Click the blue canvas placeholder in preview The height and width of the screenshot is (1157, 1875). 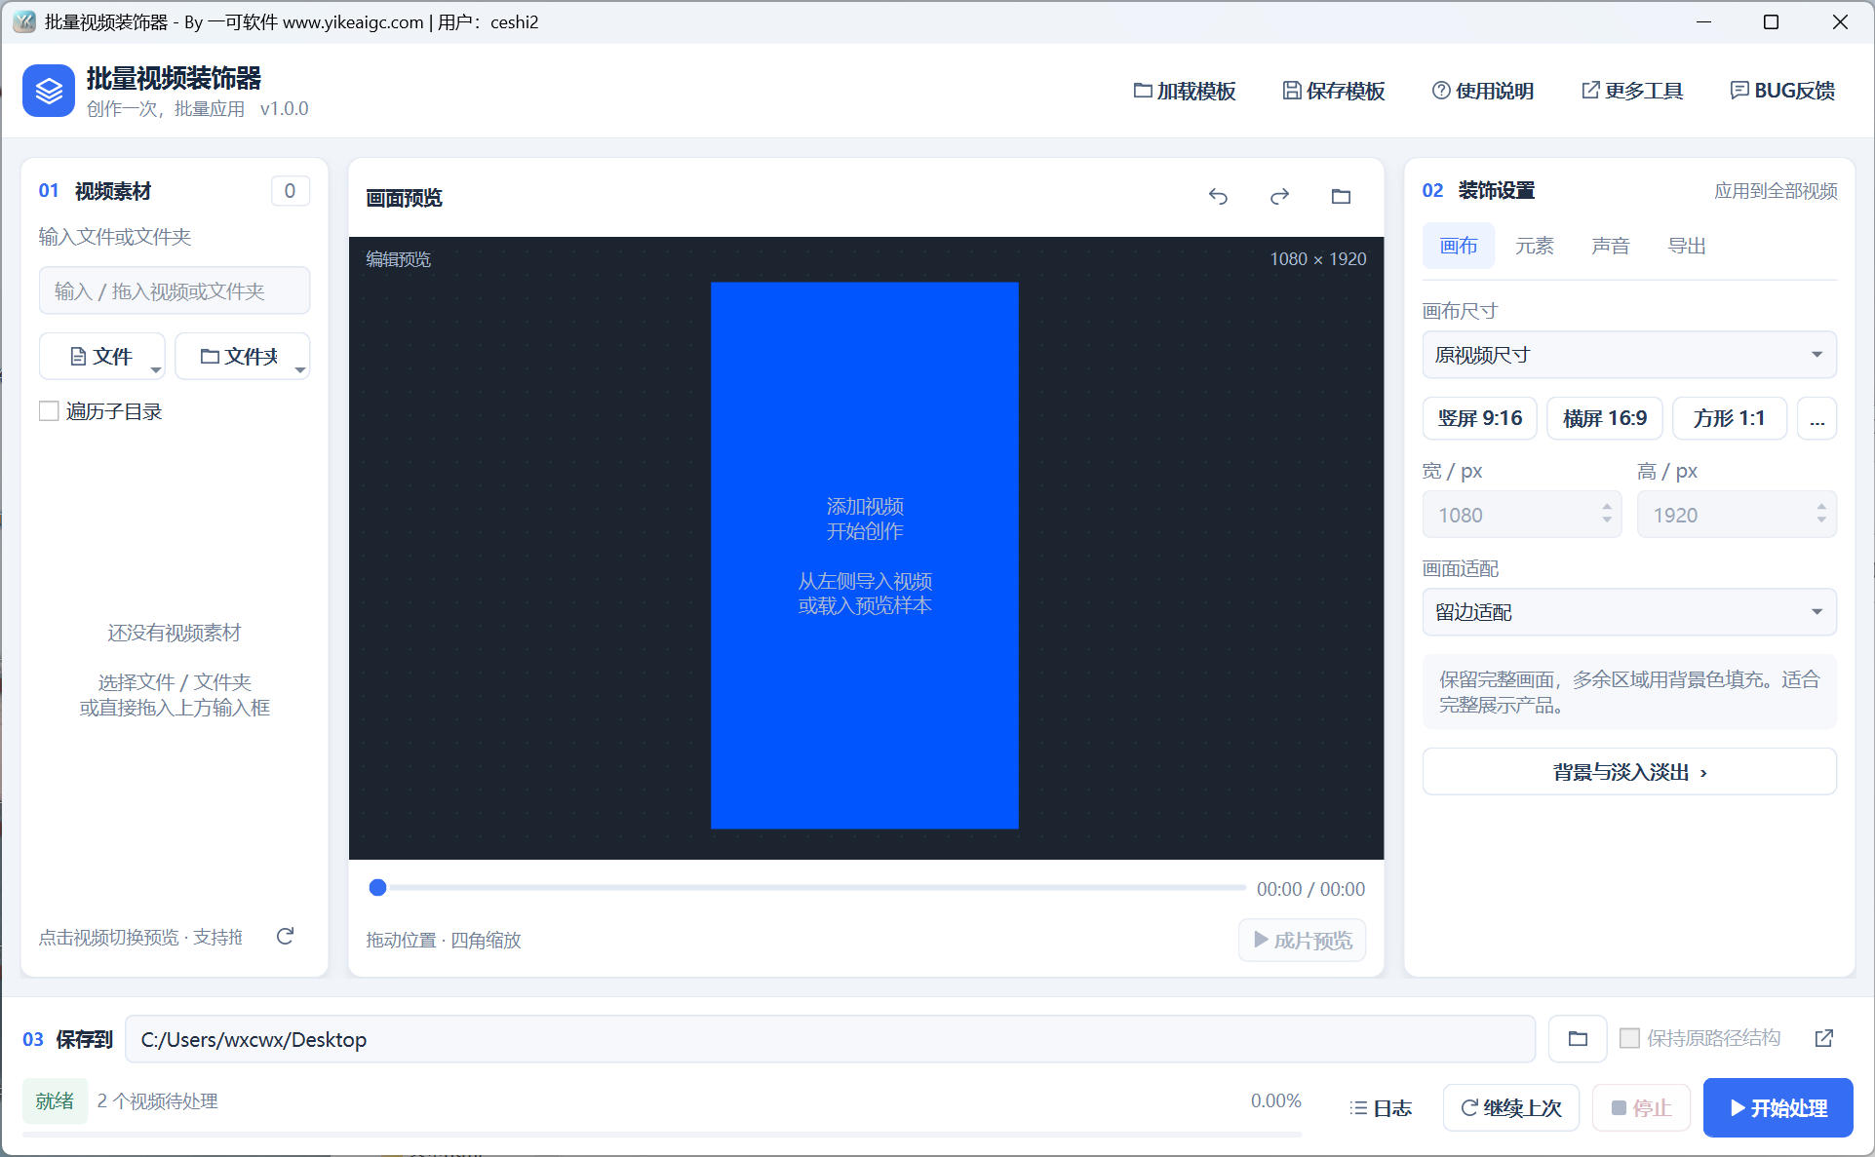tap(864, 556)
